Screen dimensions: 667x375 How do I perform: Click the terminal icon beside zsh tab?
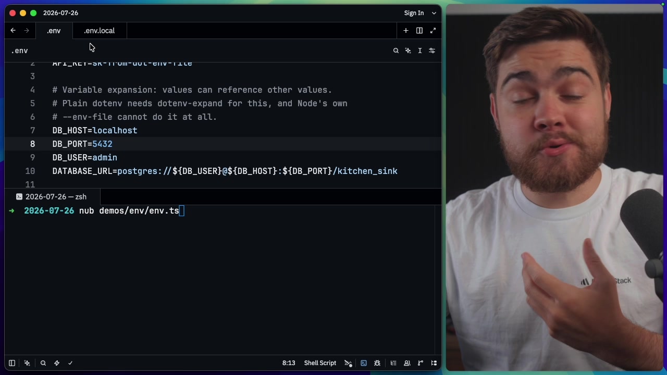click(19, 197)
